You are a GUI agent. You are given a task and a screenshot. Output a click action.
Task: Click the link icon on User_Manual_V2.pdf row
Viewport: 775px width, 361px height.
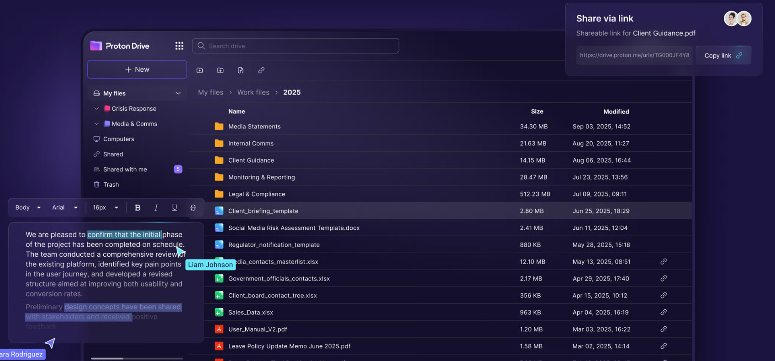[663, 329]
